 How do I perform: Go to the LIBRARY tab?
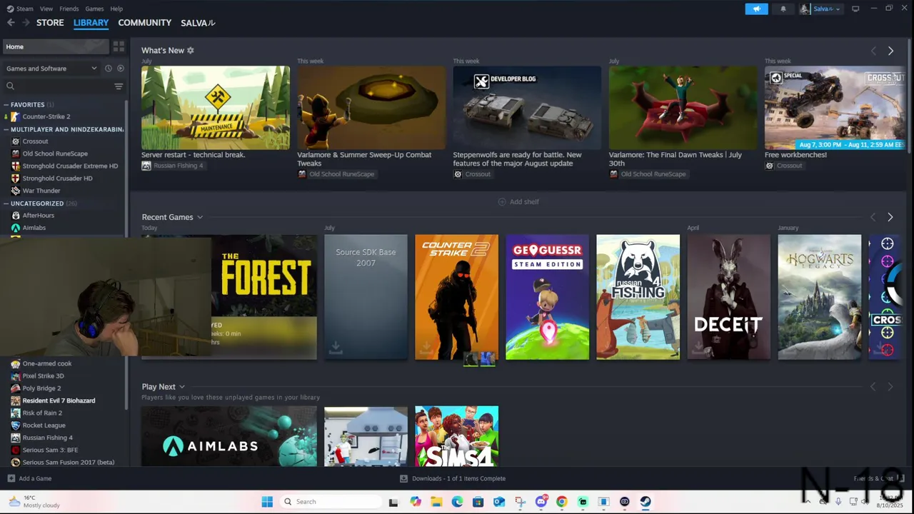click(x=91, y=23)
